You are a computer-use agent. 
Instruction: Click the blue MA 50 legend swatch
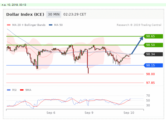click(51, 25)
